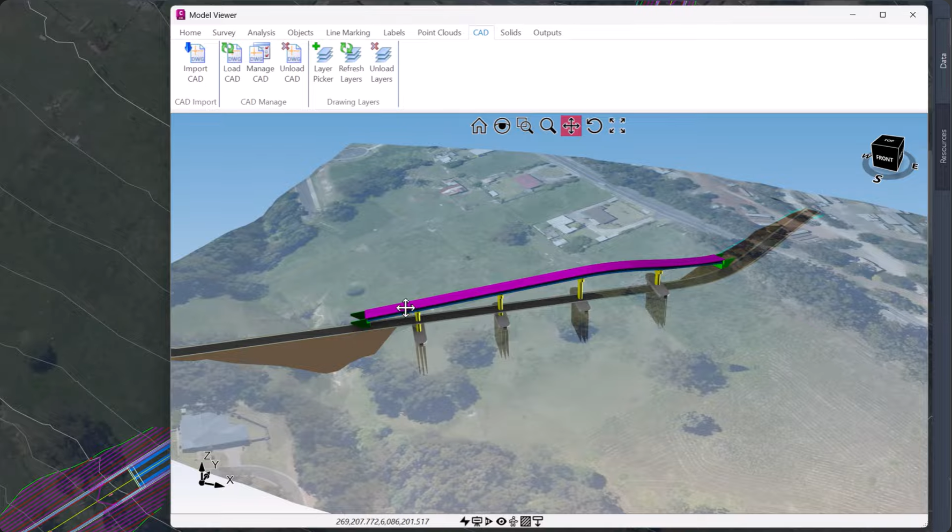Open the Data side panel tab
Viewport: 952px width, 532px height.
[x=943, y=60]
